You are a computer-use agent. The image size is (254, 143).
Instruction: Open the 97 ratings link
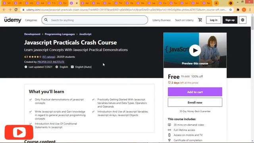(x=49, y=57)
